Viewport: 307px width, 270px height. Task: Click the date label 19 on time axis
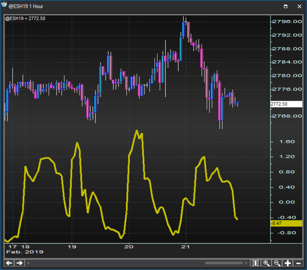tap(72, 247)
